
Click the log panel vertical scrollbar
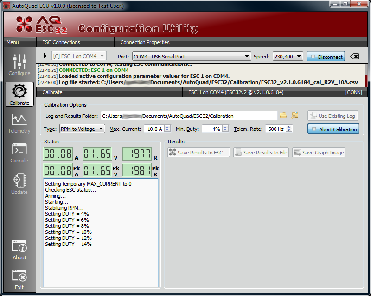tap(366, 75)
